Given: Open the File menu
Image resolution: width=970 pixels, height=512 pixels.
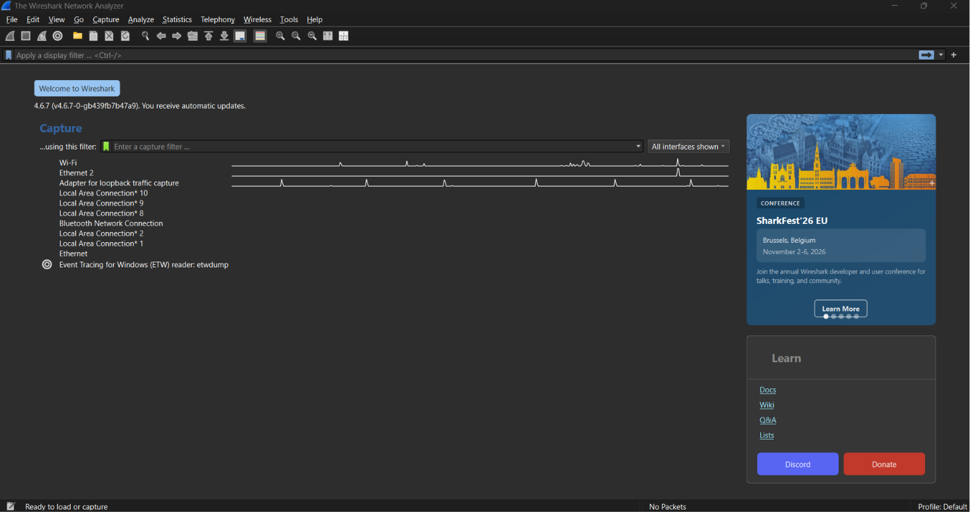Looking at the screenshot, I should pos(12,20).
